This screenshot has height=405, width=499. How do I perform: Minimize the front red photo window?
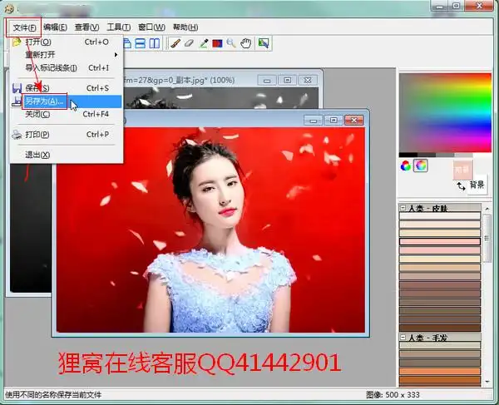coord(314,121)
